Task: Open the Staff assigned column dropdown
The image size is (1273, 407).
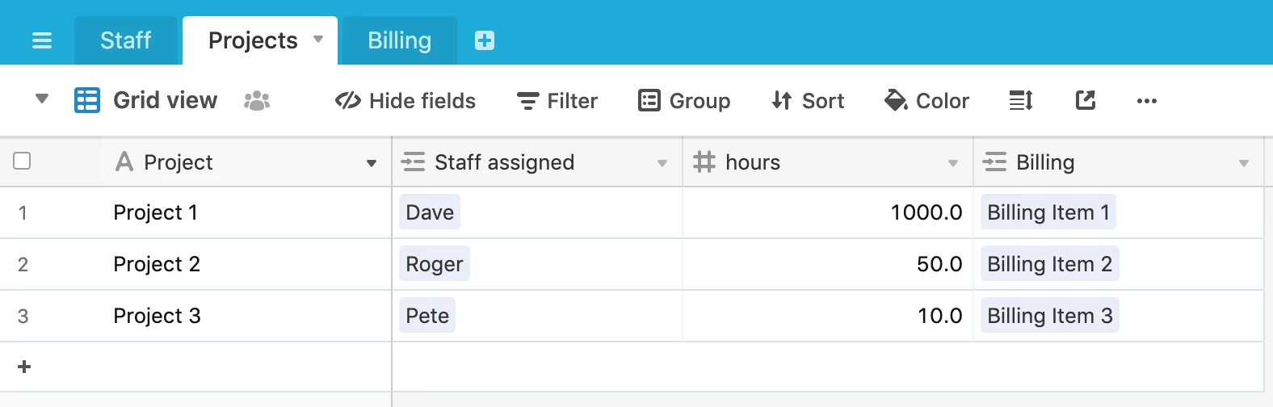Action: (x=662, y=163)
